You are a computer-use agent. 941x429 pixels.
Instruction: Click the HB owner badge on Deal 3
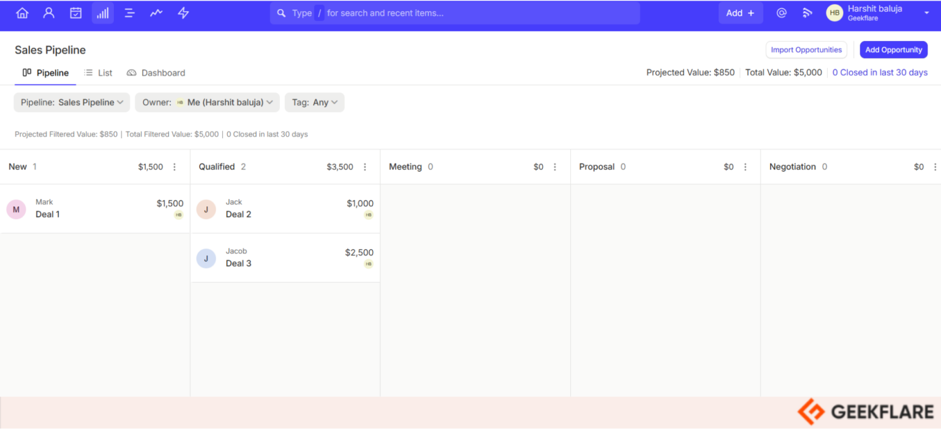click(x=369, y=264)
